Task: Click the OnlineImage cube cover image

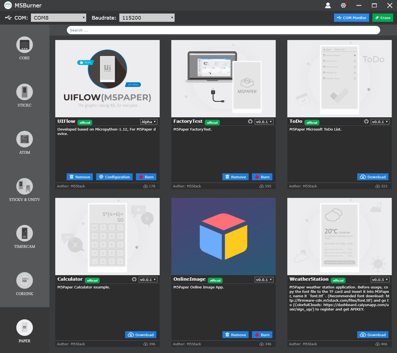Action: (224, 237)
